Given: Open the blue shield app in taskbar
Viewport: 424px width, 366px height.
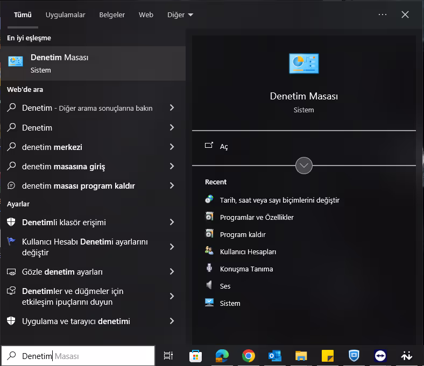Looking at the screenshot, I should point(354,356).
